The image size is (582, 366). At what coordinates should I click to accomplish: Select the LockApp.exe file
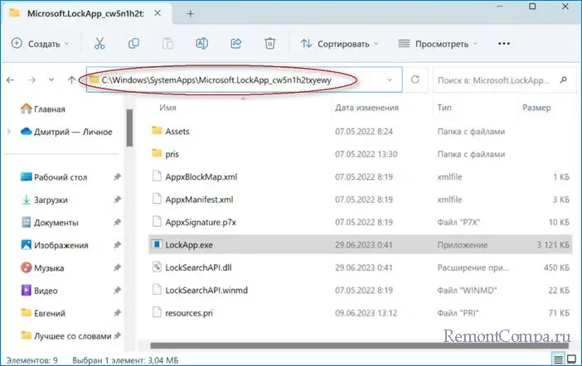tap(189, 244)
